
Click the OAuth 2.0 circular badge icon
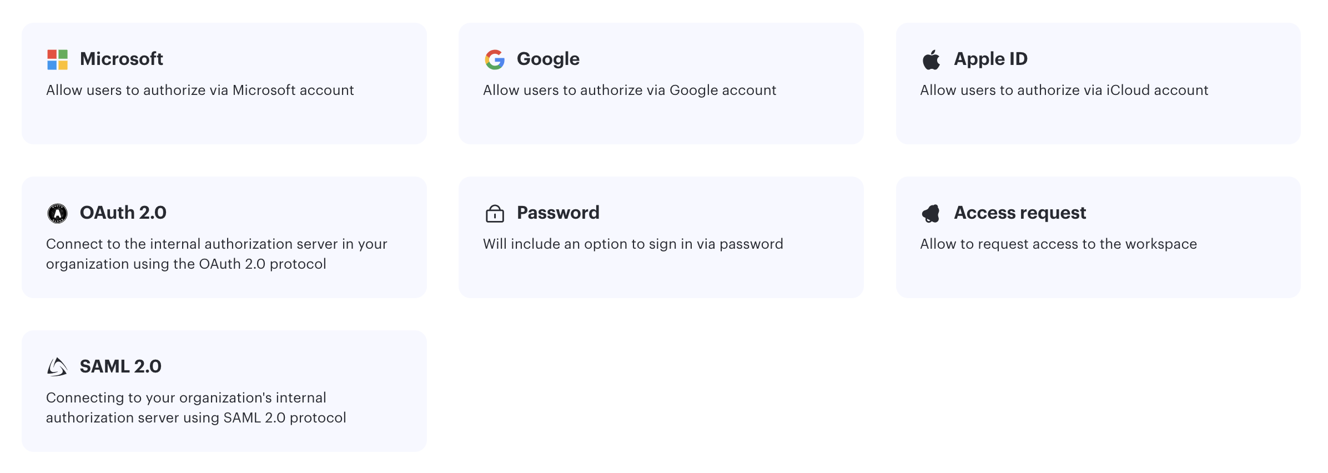pos(57,213)
